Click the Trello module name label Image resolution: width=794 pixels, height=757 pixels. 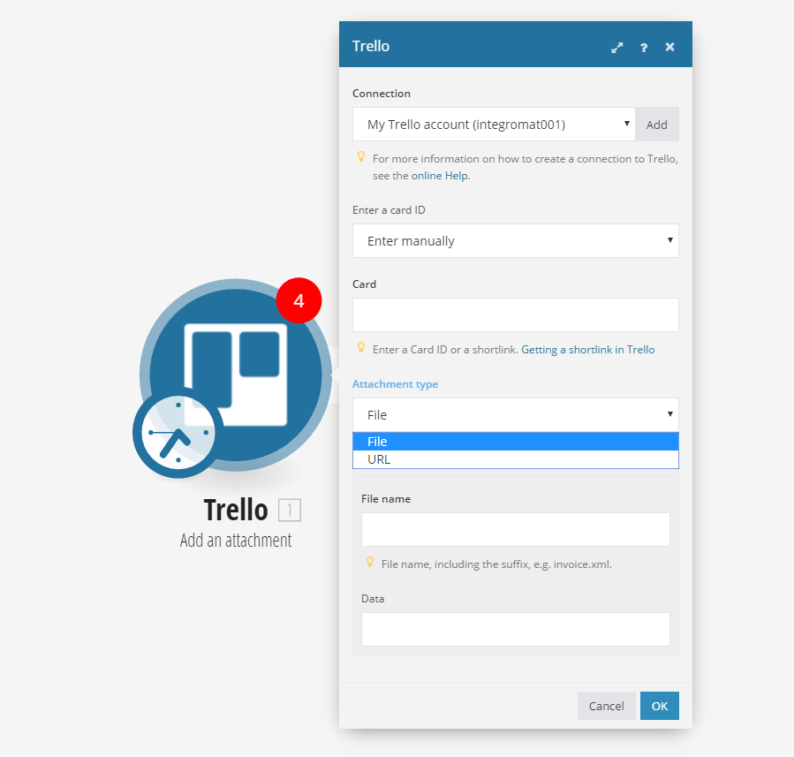[x=236, y=510]
